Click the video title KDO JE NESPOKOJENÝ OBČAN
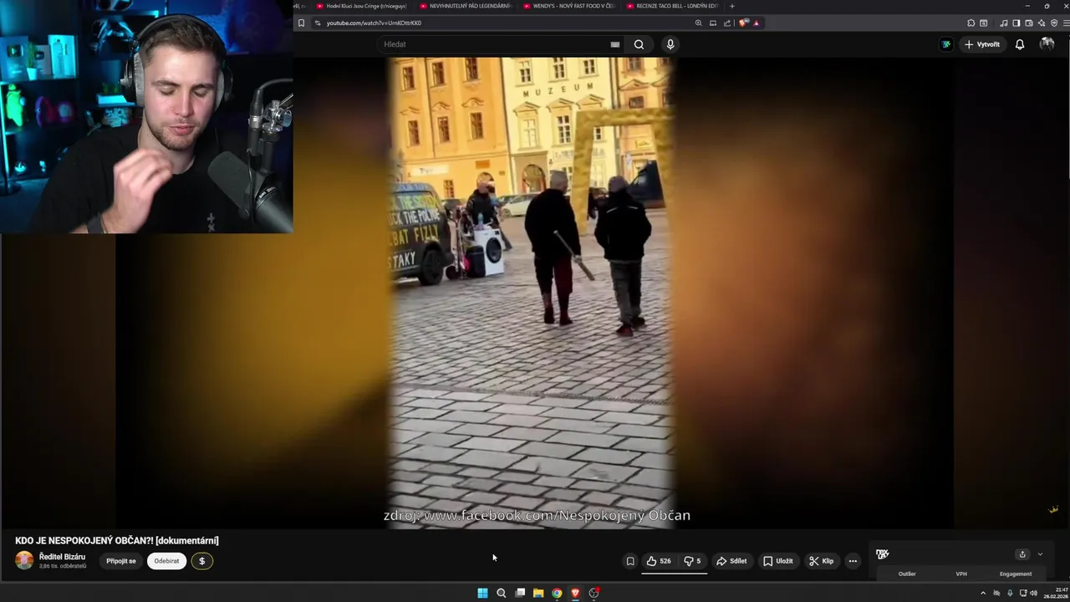Viewport: 1070px width, 602px height. click(x=117, y=541)
